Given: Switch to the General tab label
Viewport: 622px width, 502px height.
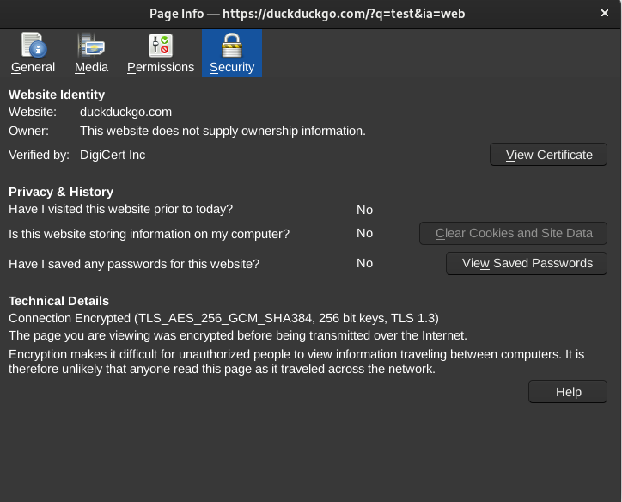Looking at the screenshot, I should tap(33, 67).
